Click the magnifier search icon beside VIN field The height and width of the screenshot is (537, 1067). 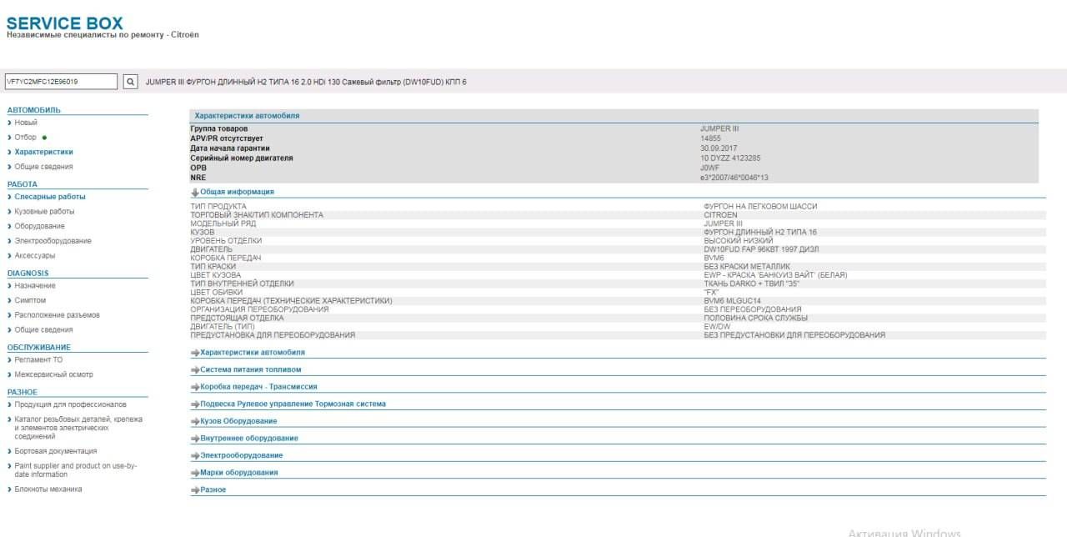(x=131, y=82)
